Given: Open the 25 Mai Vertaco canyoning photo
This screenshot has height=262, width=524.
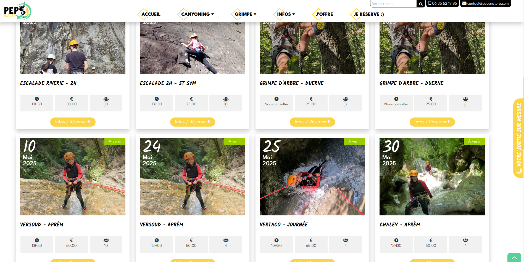Looking at the screenshot, I should [x=312, y=177].
